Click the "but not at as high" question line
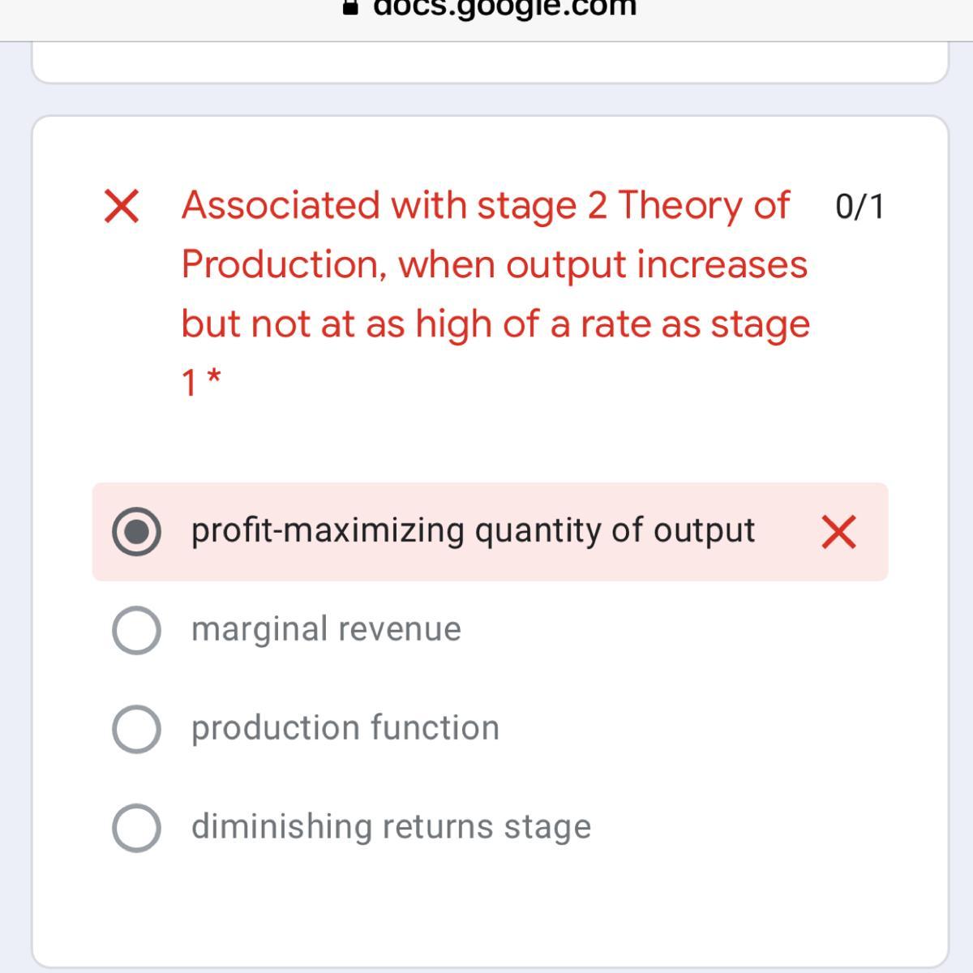The height and width of the screenshot is (973, 973). 495,324
